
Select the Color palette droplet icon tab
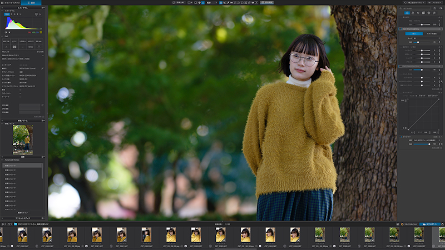(x=413, y=13)
